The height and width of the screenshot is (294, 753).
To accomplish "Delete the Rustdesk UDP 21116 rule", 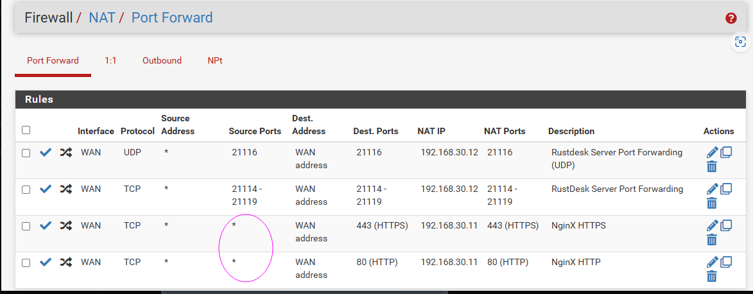I will tap(712, 167).
